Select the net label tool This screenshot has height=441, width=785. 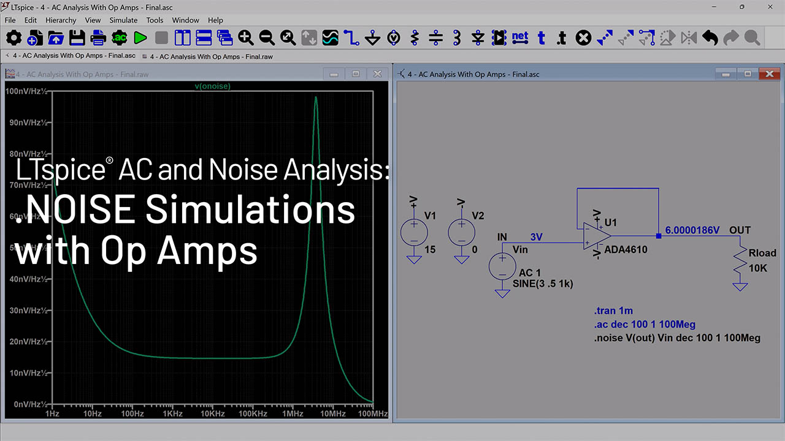[x=520, y=37]
